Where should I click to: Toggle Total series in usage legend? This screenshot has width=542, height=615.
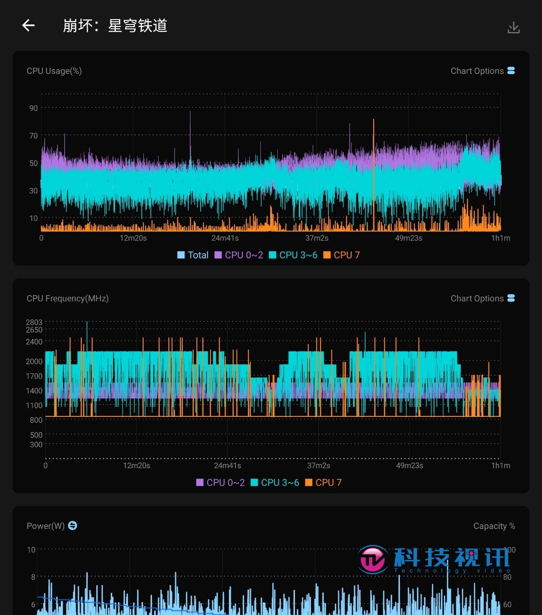[193, 255]
